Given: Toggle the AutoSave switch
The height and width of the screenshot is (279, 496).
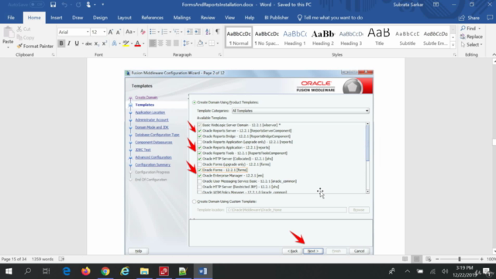Looking at the screenshot, I should (37, 5).
